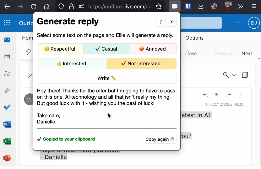
Task: Select the Annoyed tone option
Action: click(x=153, y=49)
